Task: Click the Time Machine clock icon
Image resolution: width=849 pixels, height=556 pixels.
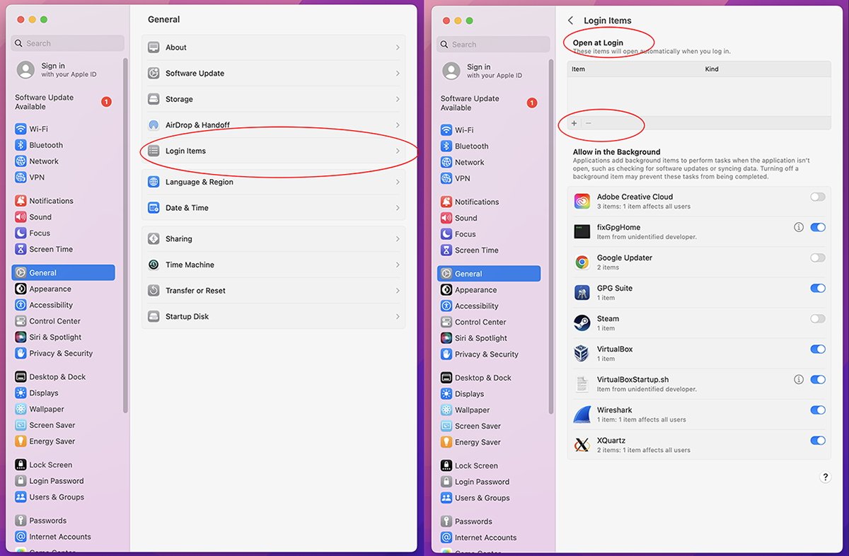Action: pyautogui.click(x=154, y=265)
